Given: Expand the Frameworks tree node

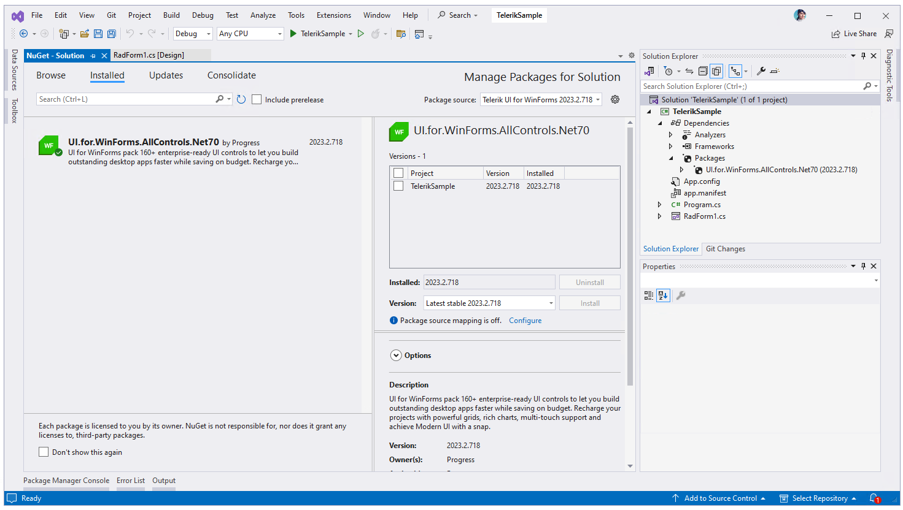Looking at the screenshot, I should pyautogui.click(x=670, y=147).
